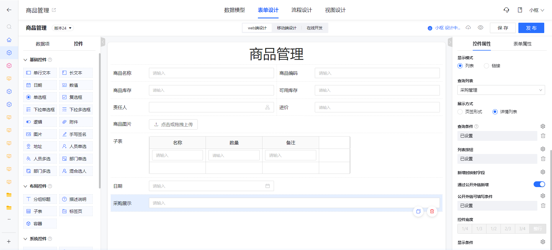Click the 保存 button

coord(503,28)
